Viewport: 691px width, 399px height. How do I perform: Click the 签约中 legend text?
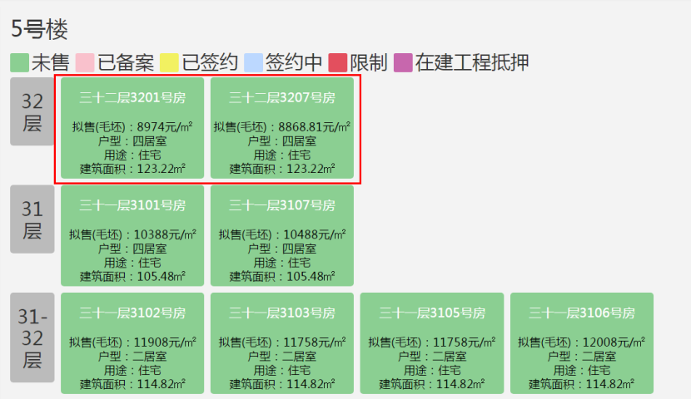[294, 62]
